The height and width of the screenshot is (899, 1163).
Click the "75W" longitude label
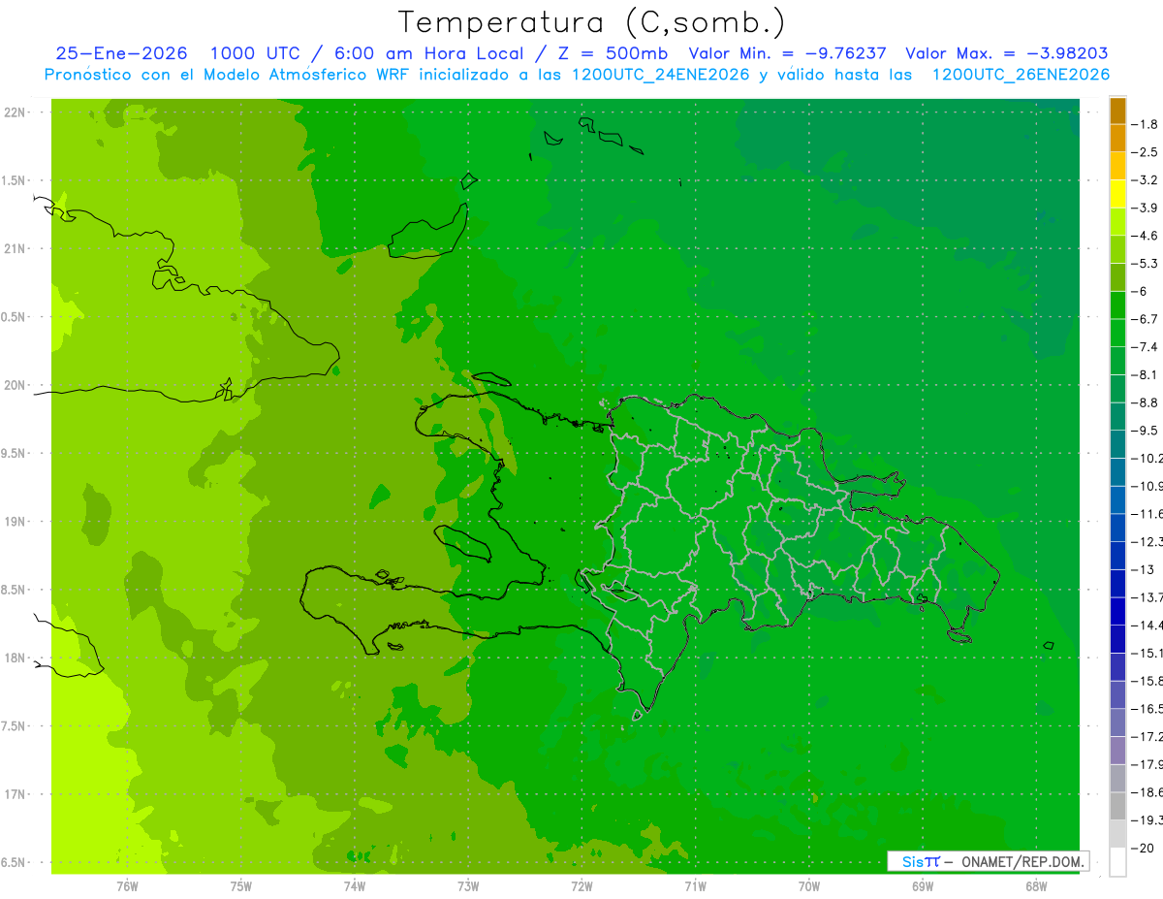240,885
